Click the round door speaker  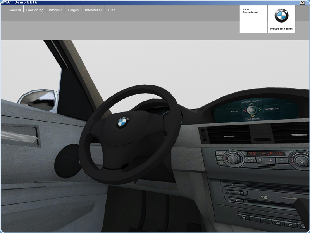[67, 161]
